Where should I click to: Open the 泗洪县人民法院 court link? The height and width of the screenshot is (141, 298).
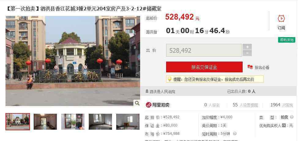pos(162,92)
